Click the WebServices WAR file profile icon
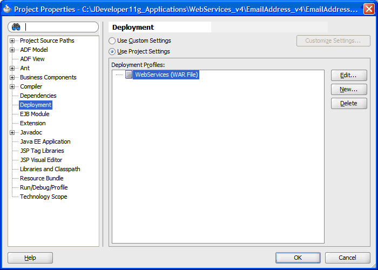The image size is (378, 270). tap(129, 75)
